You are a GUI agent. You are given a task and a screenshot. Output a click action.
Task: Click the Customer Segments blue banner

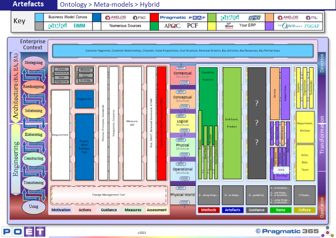pos(183,50)
